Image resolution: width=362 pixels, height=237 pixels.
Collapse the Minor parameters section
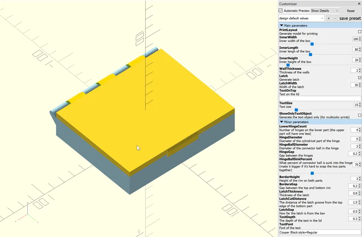[x=281, y=122]
